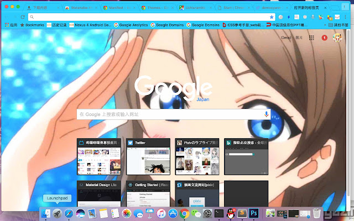Open Launchpad rocket icon in the dock

point(58,213)
